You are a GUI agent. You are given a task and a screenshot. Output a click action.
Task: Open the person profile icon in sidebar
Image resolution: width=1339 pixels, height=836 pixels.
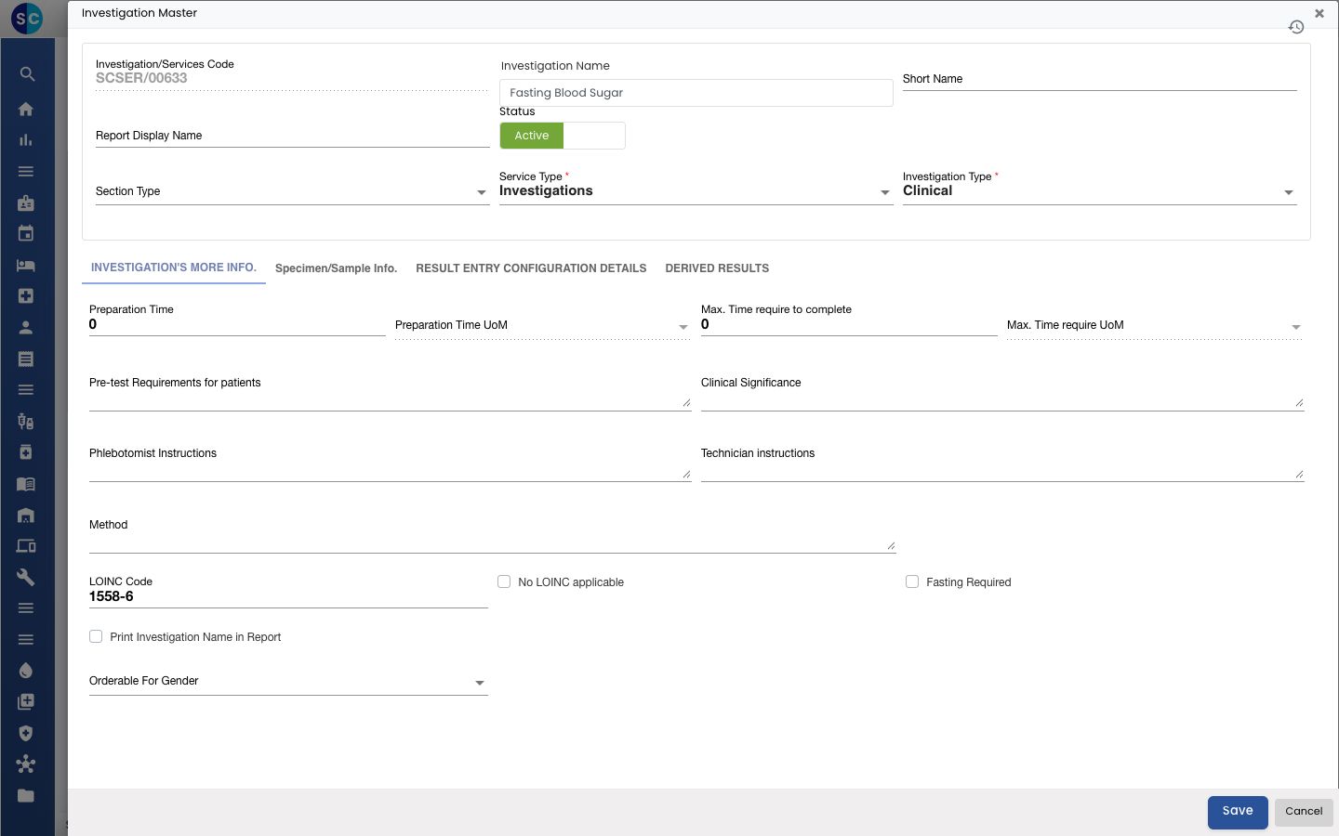(26, 327)
